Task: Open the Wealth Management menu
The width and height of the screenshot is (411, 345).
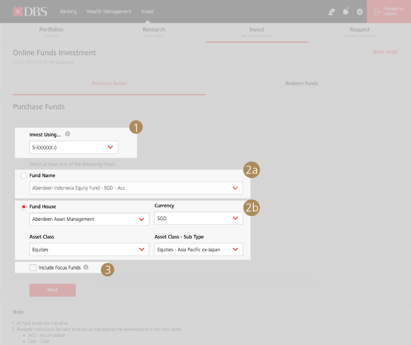Action: coord(109,11)
